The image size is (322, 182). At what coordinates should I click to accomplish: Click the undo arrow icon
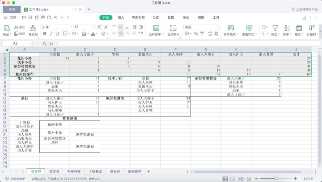tap(55, 17)
